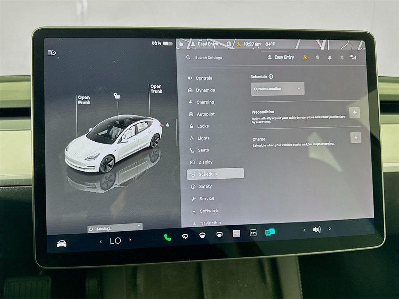Open the Navigation settings menu
This screenshot has width=399, height=299.
[x=207, y=223]
